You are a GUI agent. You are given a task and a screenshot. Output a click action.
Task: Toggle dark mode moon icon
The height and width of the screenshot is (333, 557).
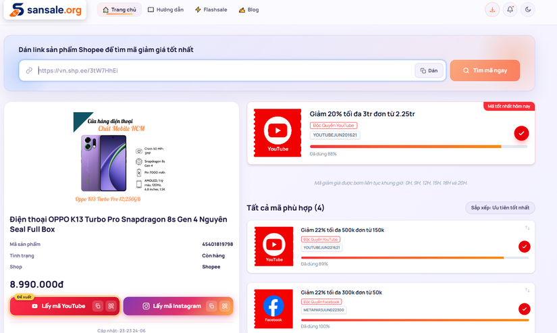pyautogui.click(x=528, y=9)
